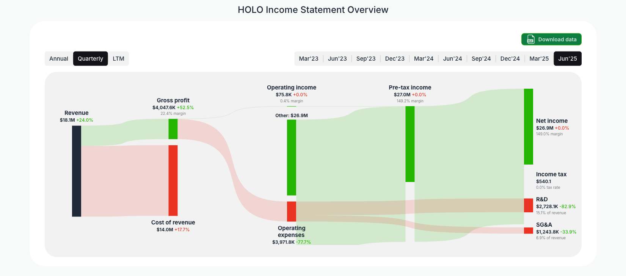Click the dark Revenue bar
This screenshot has height=276, width=626.
pos(77,171)
